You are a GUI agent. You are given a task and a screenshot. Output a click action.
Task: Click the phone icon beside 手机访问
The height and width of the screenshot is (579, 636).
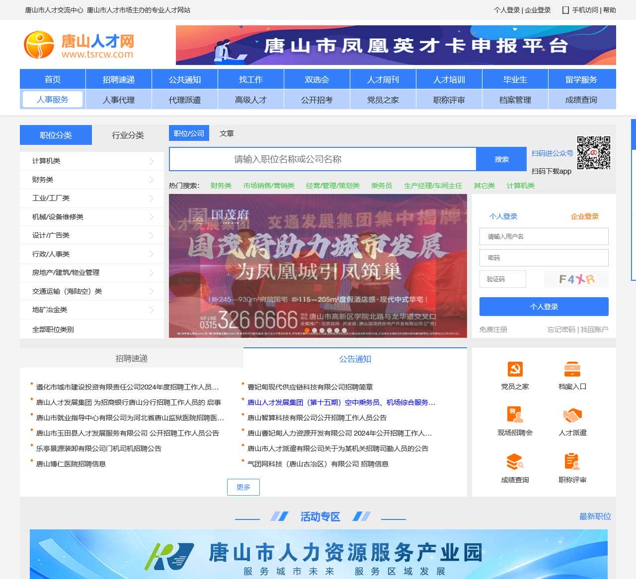[565, 10]
